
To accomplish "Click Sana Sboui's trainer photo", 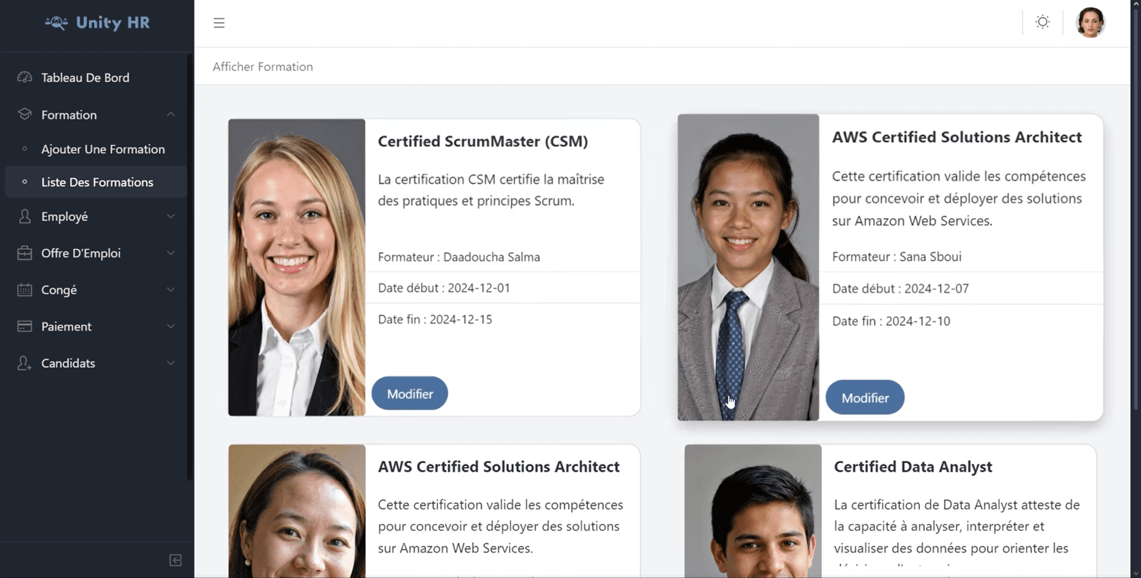I will [x=749, y=268].
